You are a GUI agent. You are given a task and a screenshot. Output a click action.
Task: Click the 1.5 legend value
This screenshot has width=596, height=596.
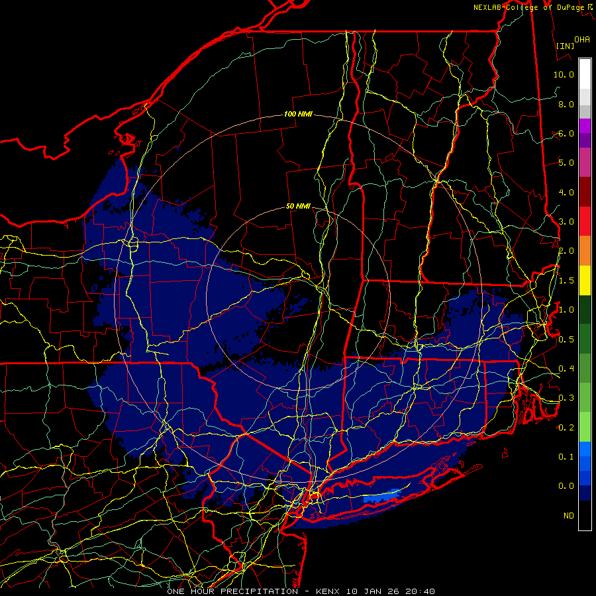(566, 281)
